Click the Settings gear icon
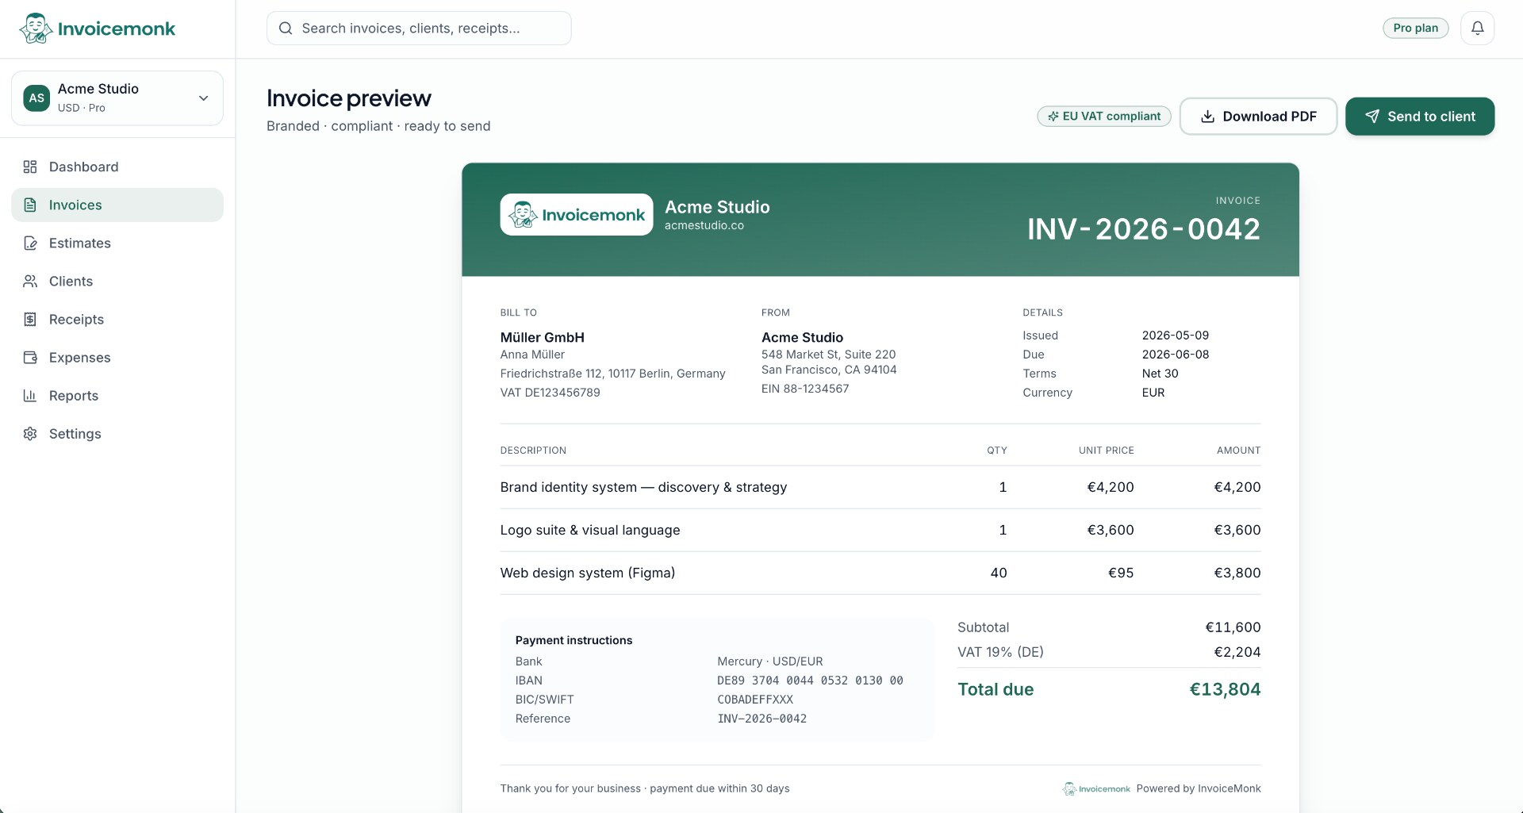This screenshot has width=1523, height=813. (x=30, y=433)
